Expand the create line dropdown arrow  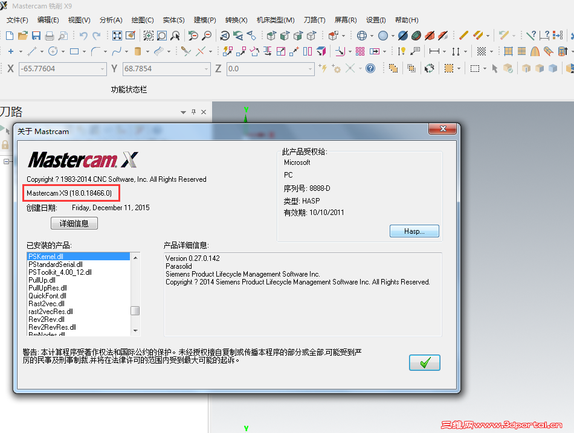[42, 51]
